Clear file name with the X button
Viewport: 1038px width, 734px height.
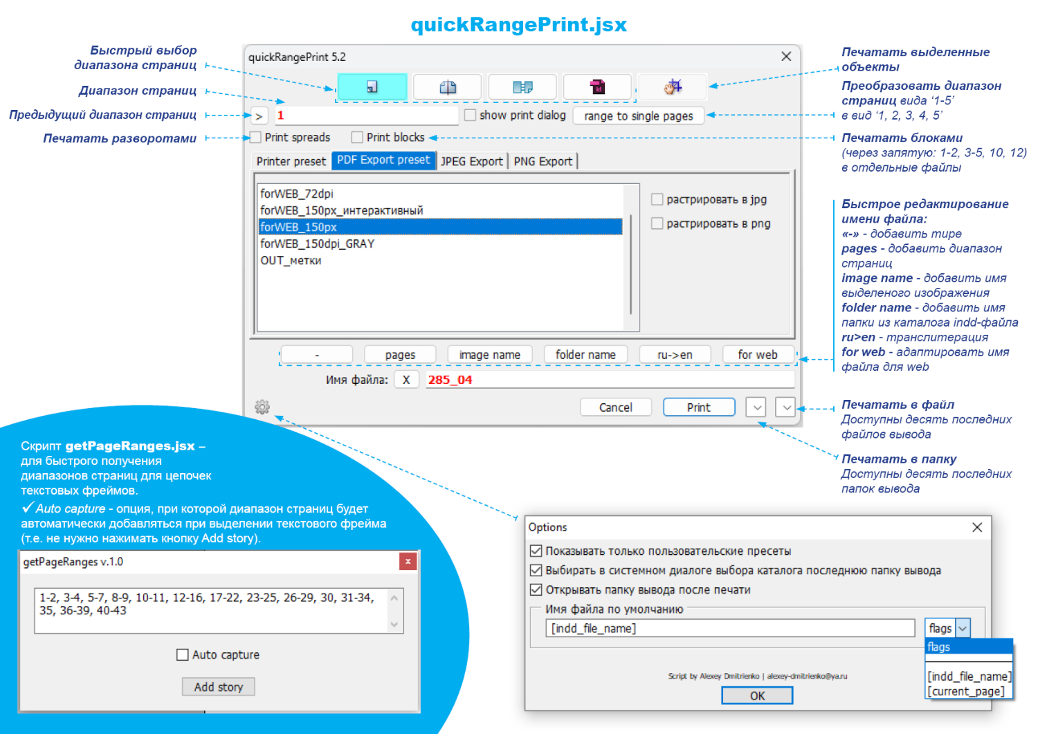[406, 380]
